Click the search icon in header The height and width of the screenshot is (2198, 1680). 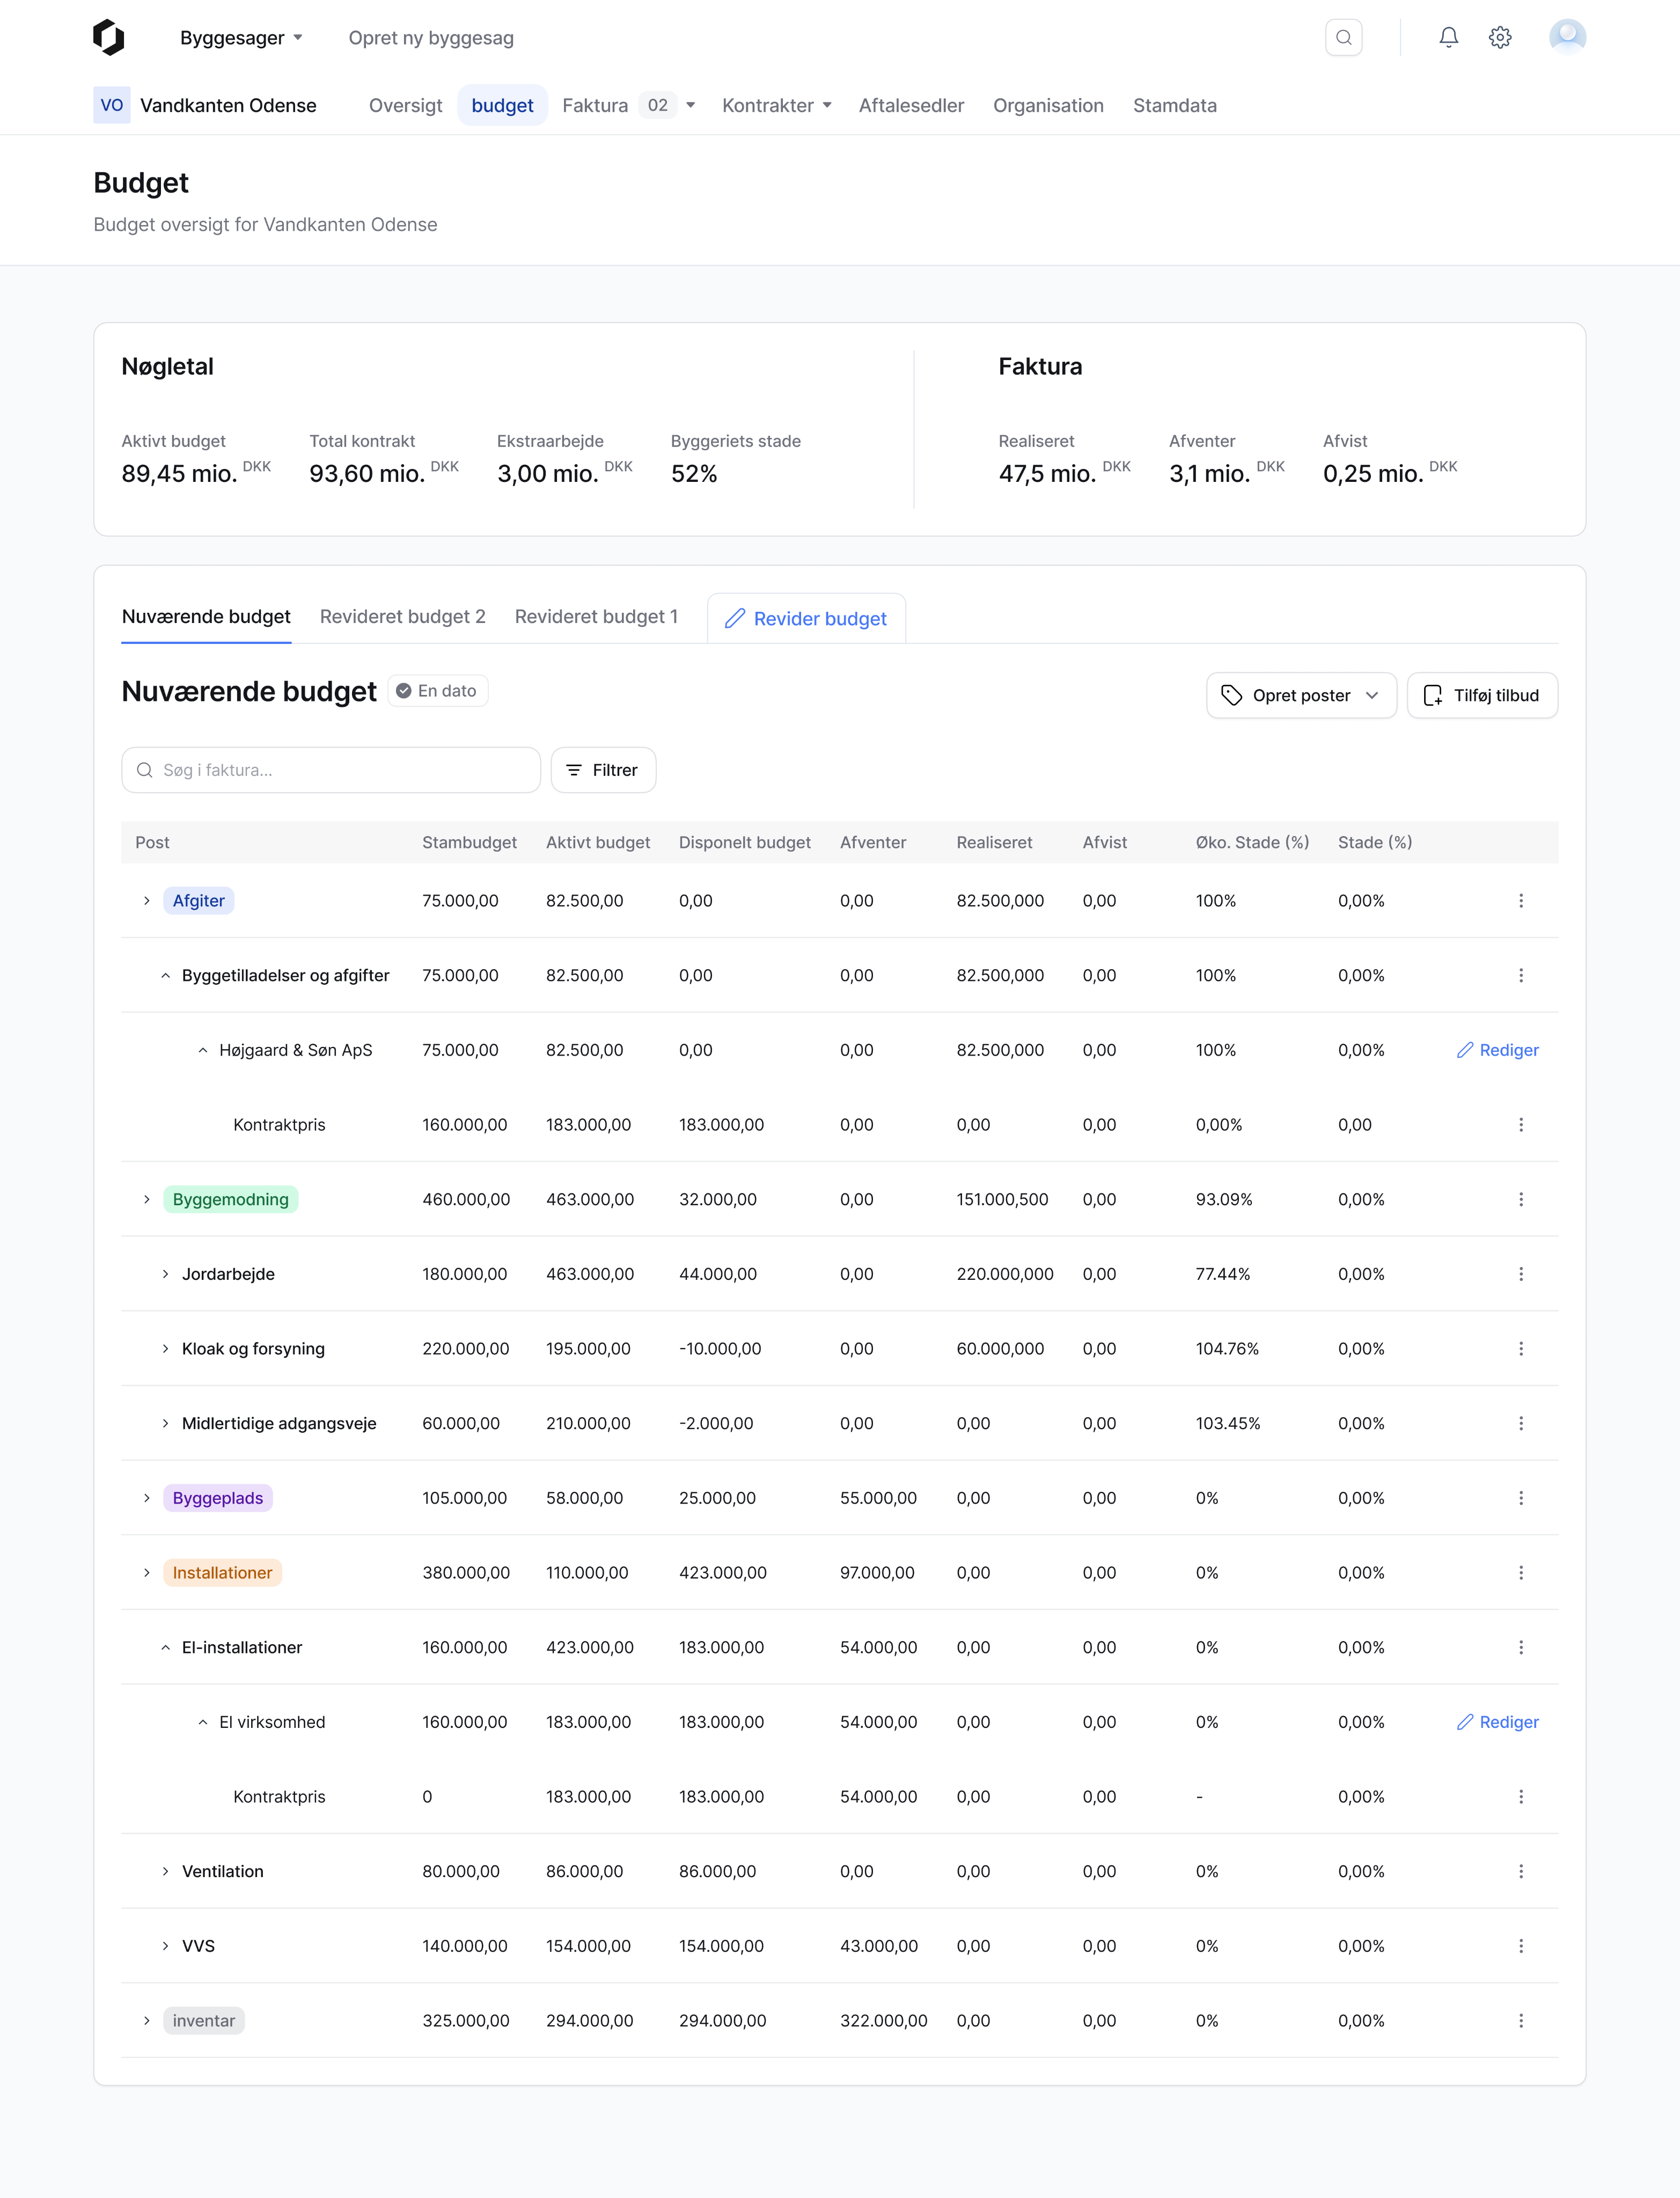coord(1343,38)
